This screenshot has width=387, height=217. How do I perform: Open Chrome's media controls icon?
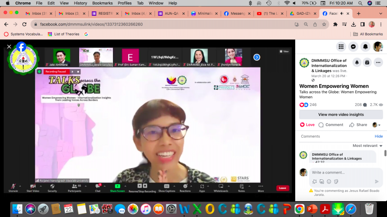coord(344,24)
